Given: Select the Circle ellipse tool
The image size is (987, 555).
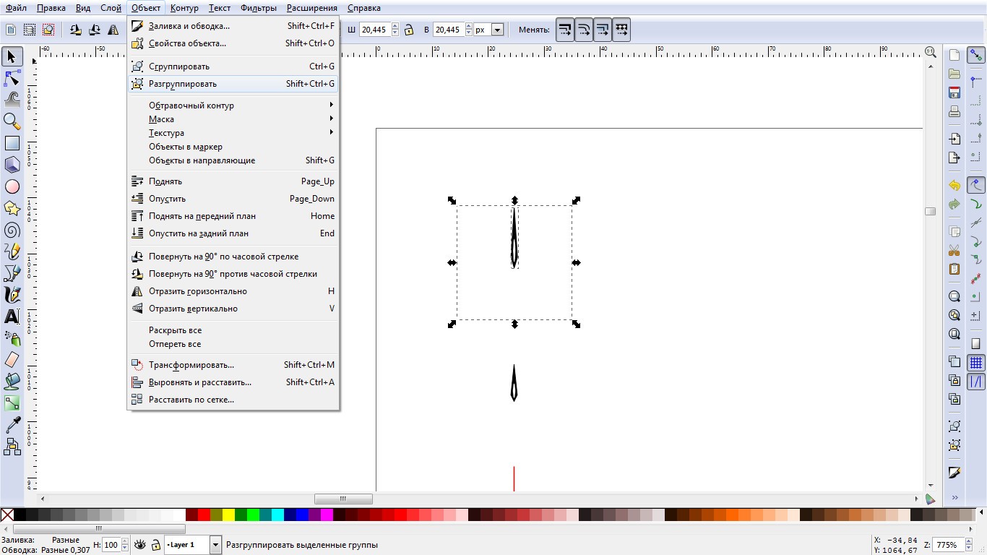Looking at the screenshot, I should [12, 186].
